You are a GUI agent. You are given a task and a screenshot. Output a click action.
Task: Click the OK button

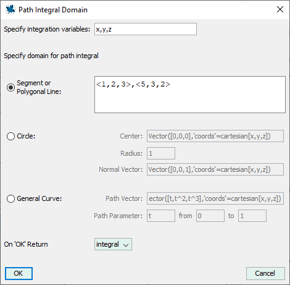(x=19, y=273)
